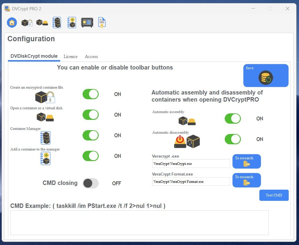Select the encrypted container creation toolbar icon
The image size is (299, 245).
click(x=27, y=22)
